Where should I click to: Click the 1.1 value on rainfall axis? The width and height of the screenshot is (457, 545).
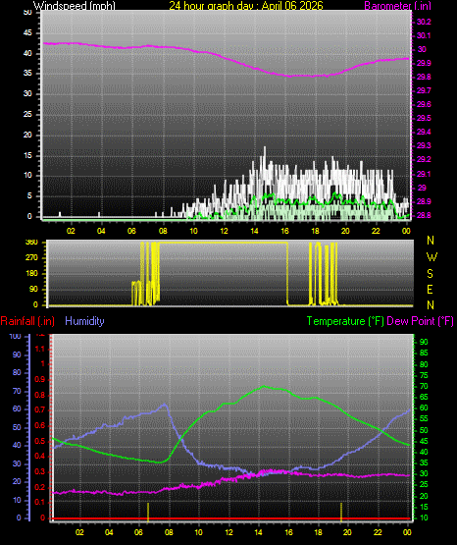(x=40, y=349)
